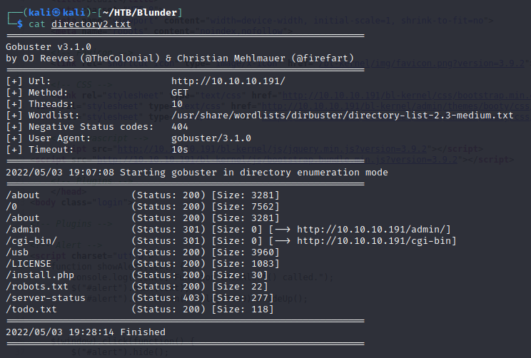This screenshot has height=358, width=531.
Task: Open the target URL http://10.10.10.191/
Action: [228, 81]
